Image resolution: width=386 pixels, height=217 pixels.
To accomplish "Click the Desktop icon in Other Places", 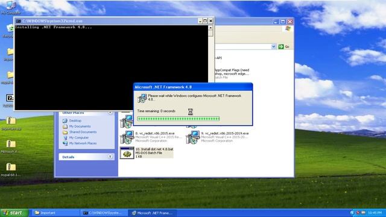I will click(x=65, y=121).
